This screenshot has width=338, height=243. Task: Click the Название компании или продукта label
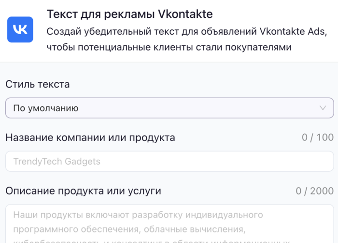[90, 138]
